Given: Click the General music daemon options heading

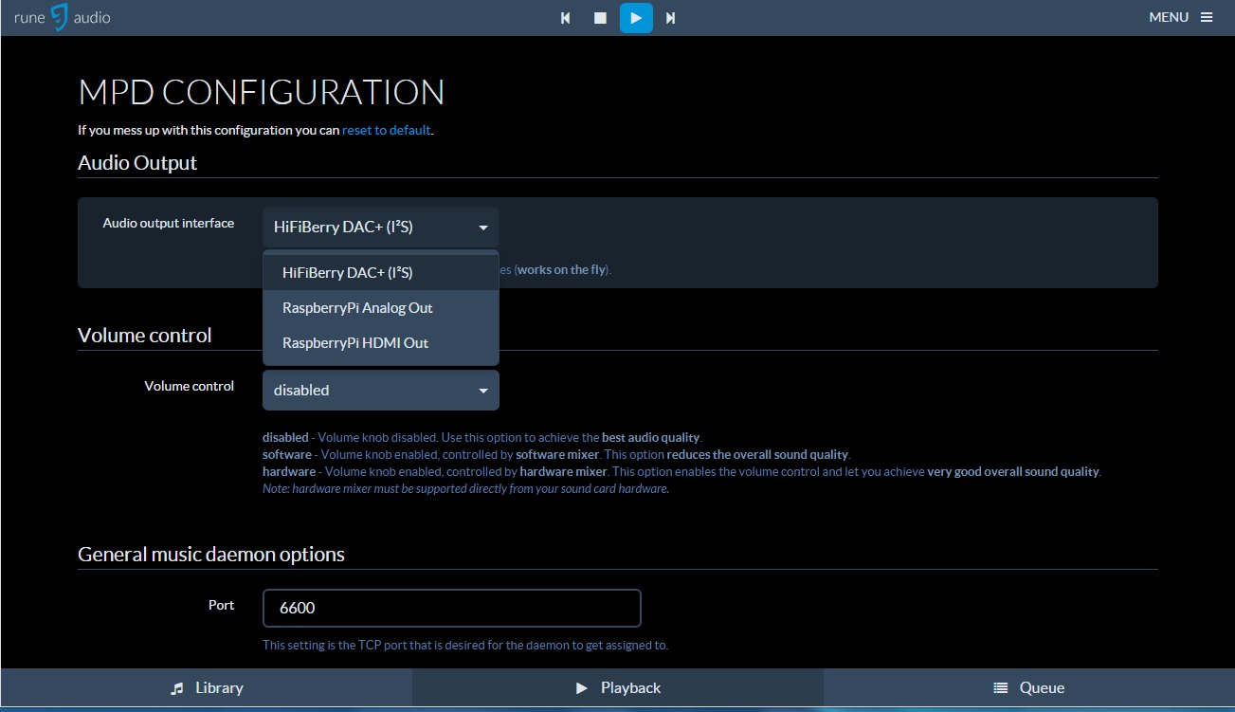Looking at the screenshot, I should pos(211,555).
